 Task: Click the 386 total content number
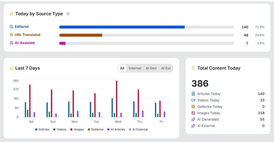pyautogui.click(x=200, y=83)
